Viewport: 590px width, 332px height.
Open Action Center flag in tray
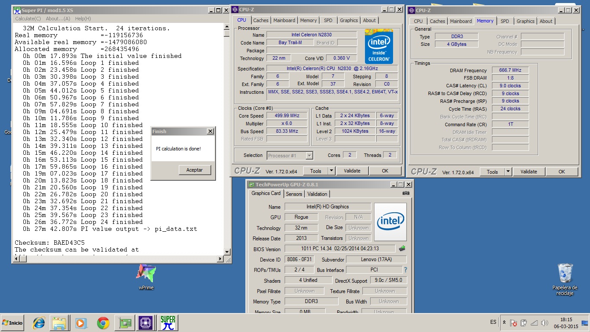tap(514, 323)
